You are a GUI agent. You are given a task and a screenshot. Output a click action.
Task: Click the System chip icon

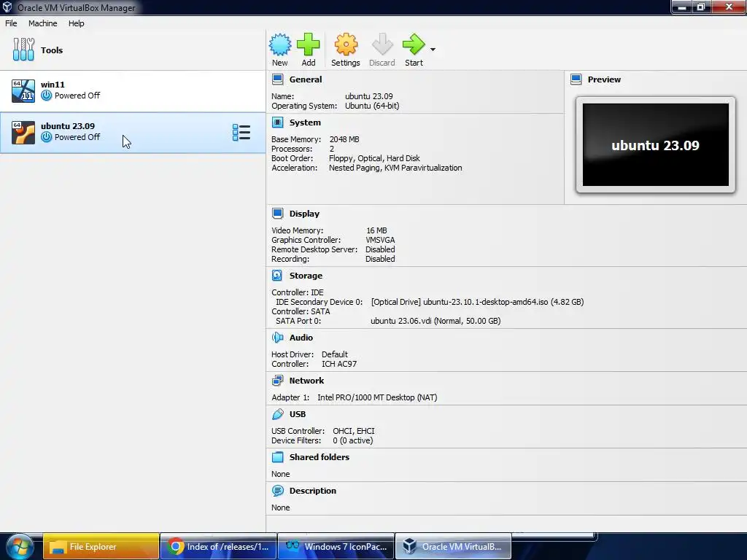(x=278, y=122)
